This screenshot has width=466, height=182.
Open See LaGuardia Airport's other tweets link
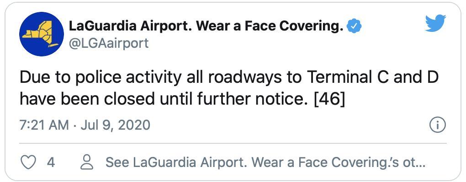tap(266, 162)
